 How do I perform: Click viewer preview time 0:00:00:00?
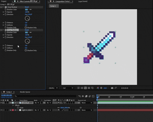coord(125,88)
